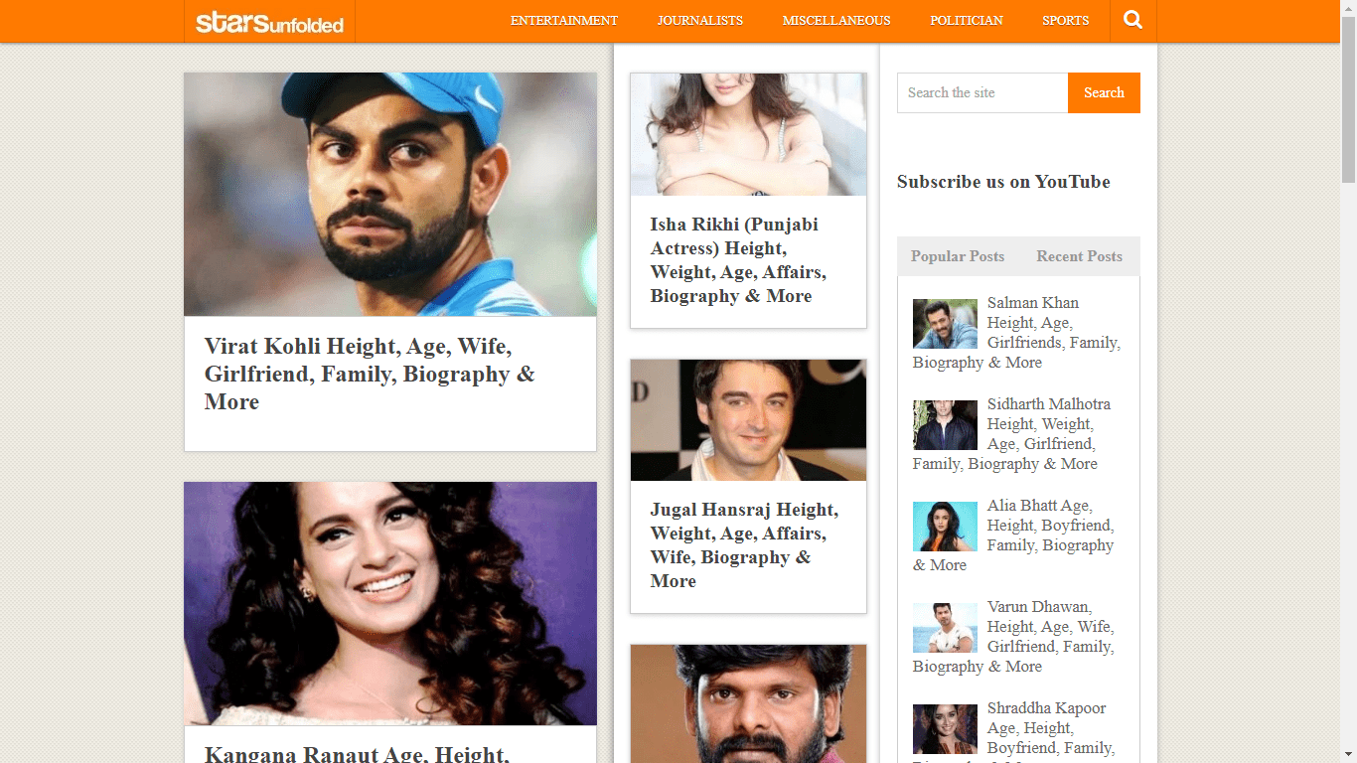Click the page vertical scrollbar thumb
Viewport: 1357px width, 763px height.
pos(1348,99)
